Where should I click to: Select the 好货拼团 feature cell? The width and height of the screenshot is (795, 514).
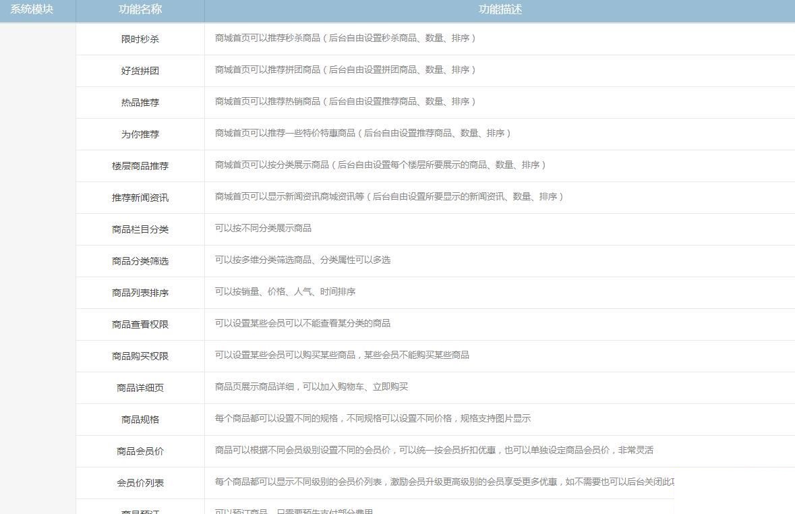(141, 70)
